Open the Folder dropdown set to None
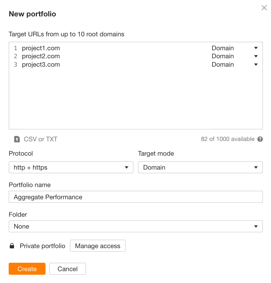271x283 pixels. point(136,226)
